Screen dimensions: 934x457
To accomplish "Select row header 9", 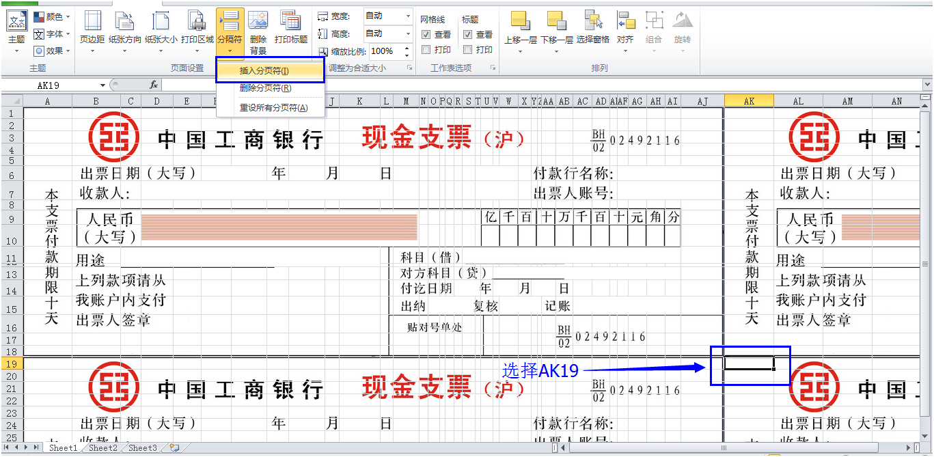I will click(12, 219).
